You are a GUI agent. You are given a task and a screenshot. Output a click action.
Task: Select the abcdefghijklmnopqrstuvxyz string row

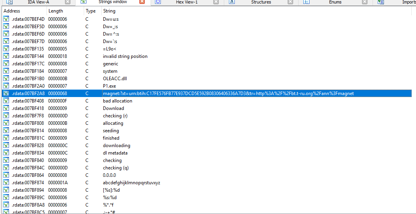point(131,183)
